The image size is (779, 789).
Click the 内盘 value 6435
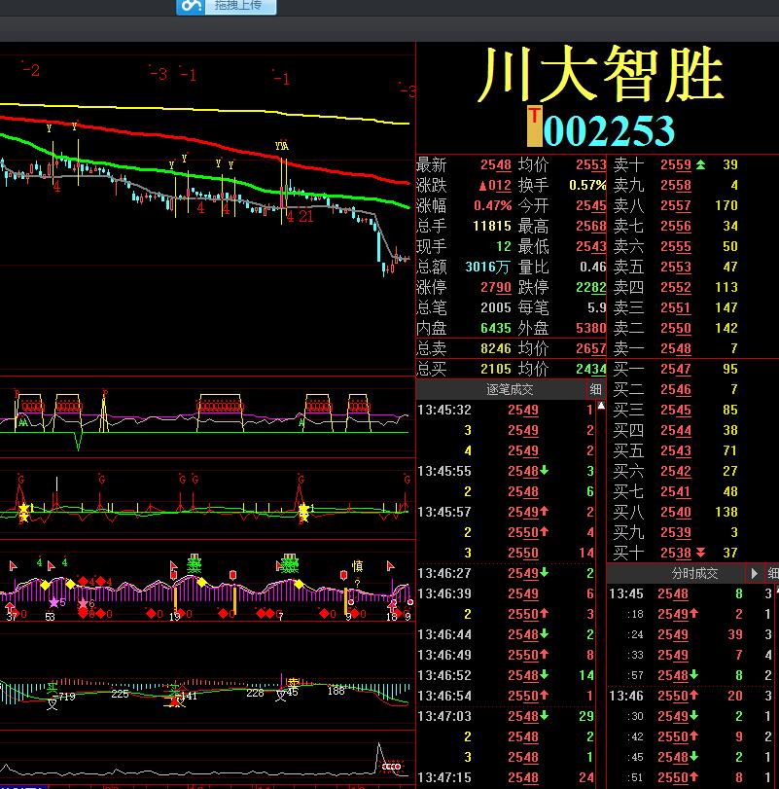[x=495, y=328]
